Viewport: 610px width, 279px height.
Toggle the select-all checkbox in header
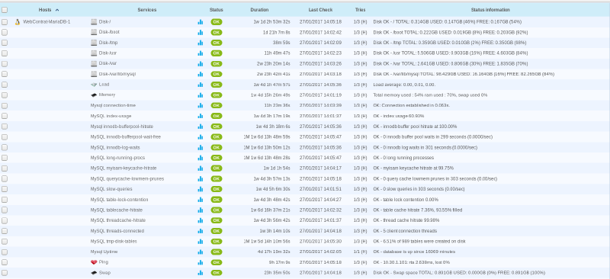coord(5,10)
